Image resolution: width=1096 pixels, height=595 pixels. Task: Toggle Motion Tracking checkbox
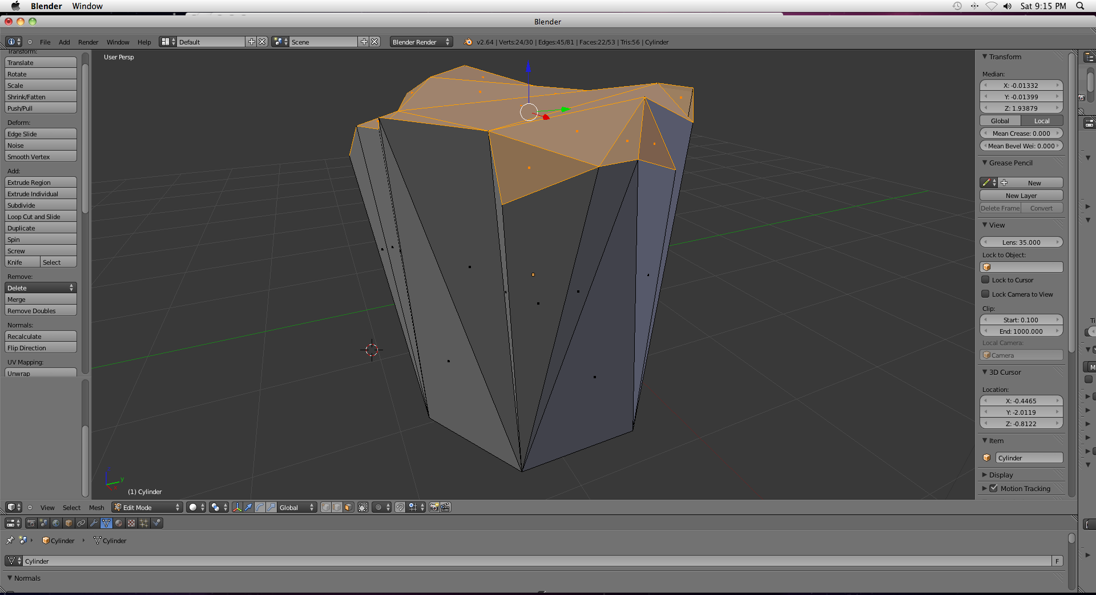pos(993,488)
